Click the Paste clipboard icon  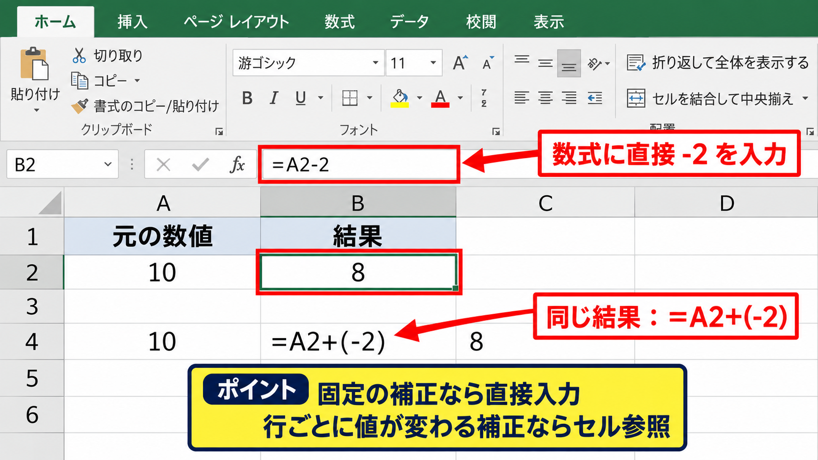pyautogui.click(x=34, y=64)
